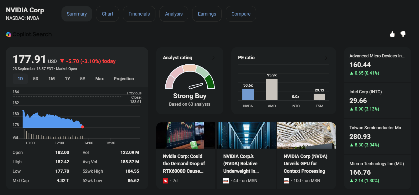Click the trading chart news thumbnail

pyautogui.click(x=186, y=135)
